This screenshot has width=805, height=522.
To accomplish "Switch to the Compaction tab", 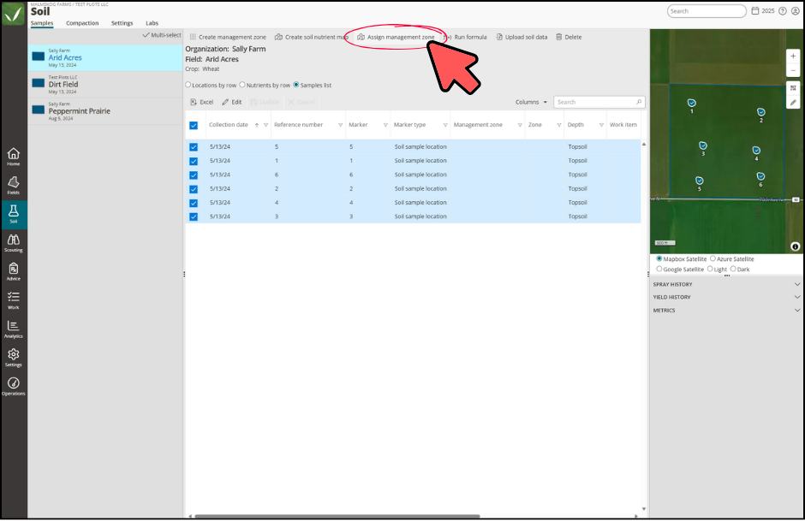I will pyautogui.click(x=82, y=23).
